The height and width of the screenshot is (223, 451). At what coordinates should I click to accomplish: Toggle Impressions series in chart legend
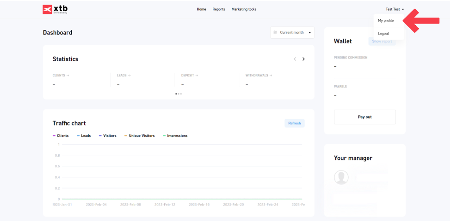pos(175,136)
